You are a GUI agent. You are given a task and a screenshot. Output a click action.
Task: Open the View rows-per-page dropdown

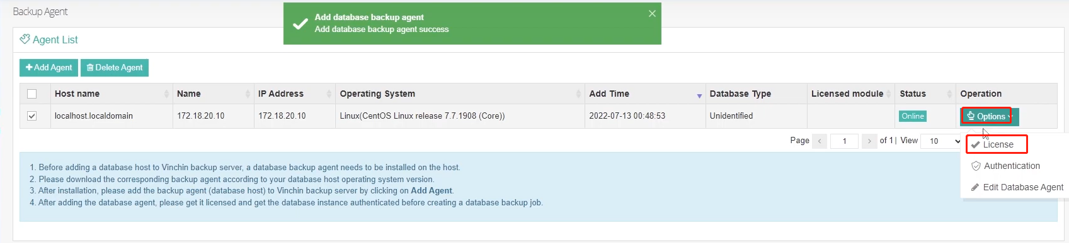tap(942, 141)
